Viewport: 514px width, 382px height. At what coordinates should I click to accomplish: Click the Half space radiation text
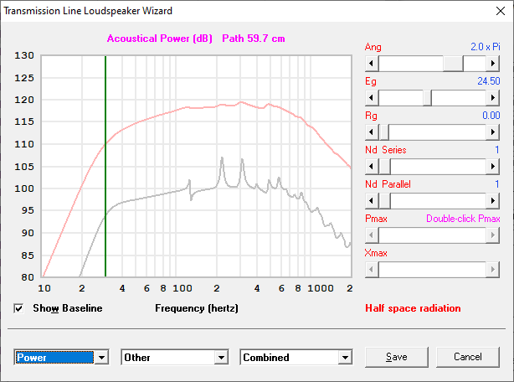413,308
